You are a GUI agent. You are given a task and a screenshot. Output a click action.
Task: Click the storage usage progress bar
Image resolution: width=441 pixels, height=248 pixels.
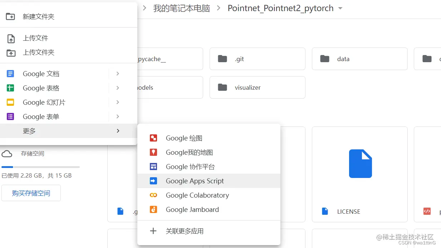tap(40, 167)
